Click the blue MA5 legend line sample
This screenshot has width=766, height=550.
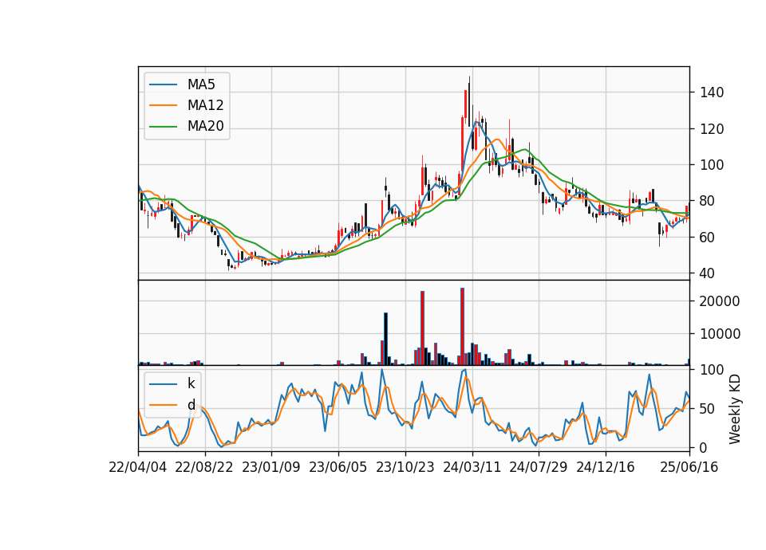point(163,84)
